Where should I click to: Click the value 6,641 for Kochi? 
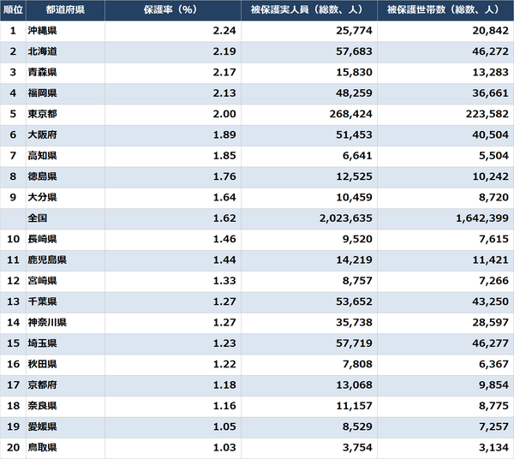point(357,156)
